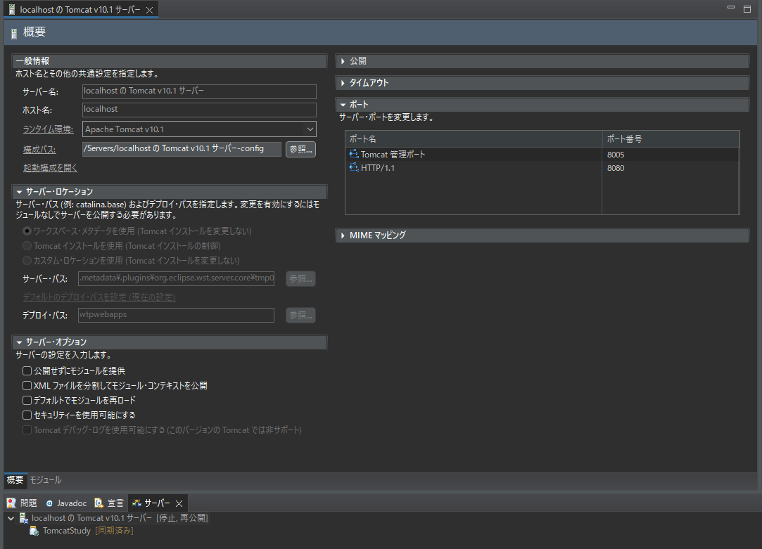Select the サーバー view tab
762x549 pixels.
155,503
